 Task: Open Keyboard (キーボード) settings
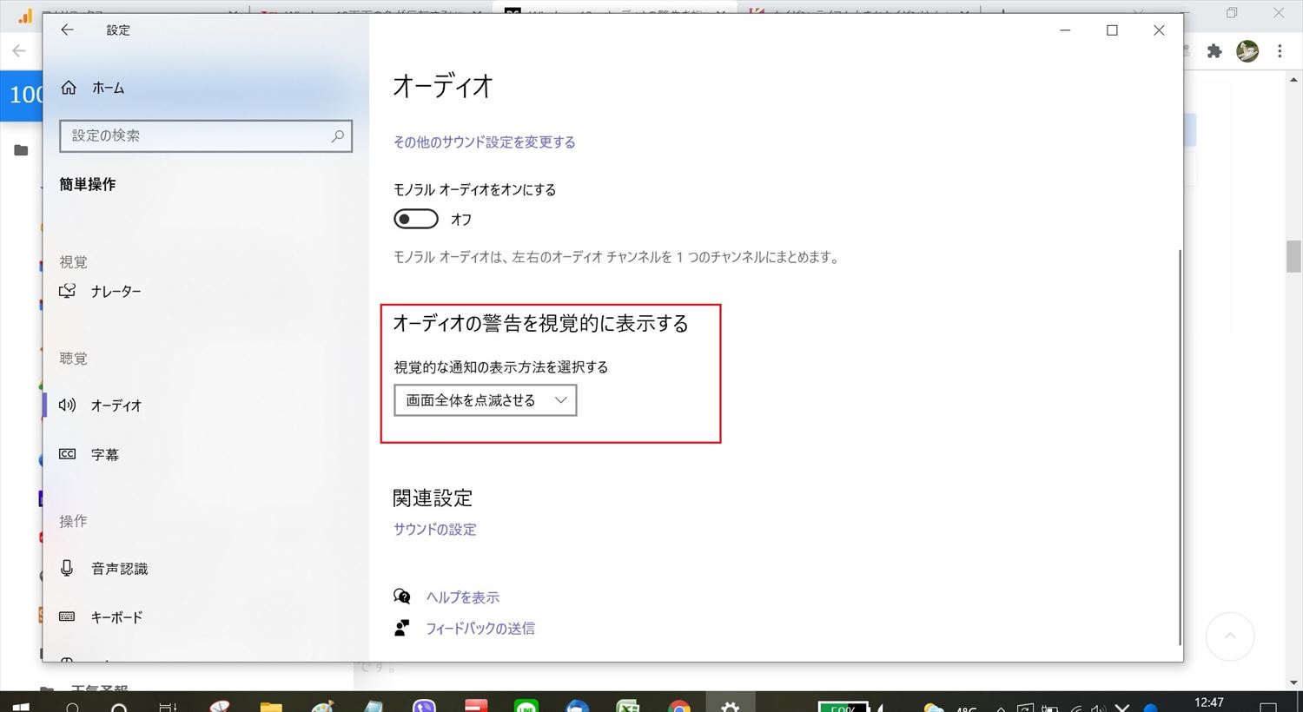(x=116, y=617)
